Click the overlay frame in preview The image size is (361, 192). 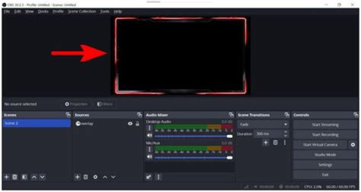[x=180, y=56]
